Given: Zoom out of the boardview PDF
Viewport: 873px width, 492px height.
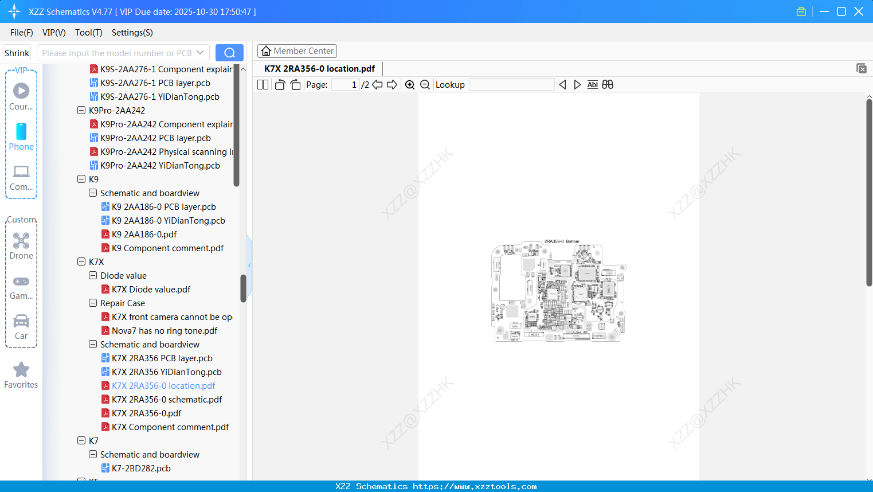Looking at the screenshot, I should point(425,84).
